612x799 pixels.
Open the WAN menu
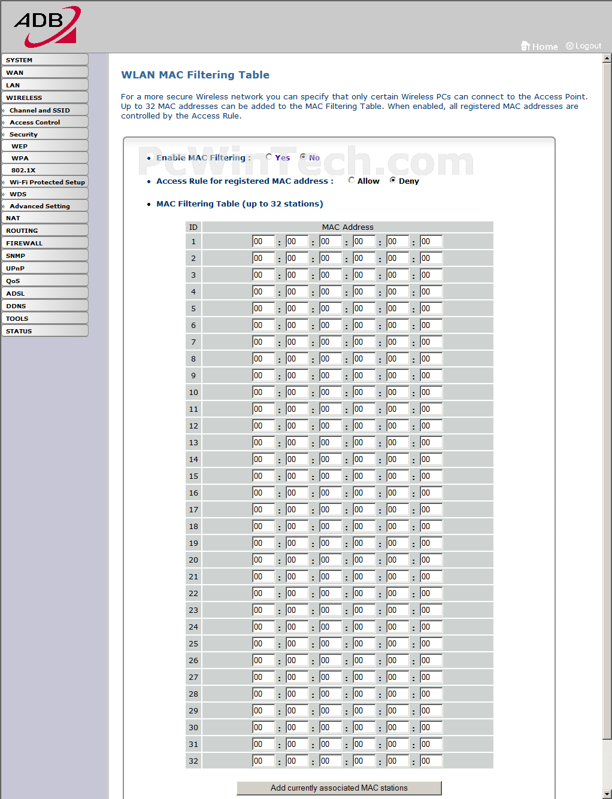(45, 72)
